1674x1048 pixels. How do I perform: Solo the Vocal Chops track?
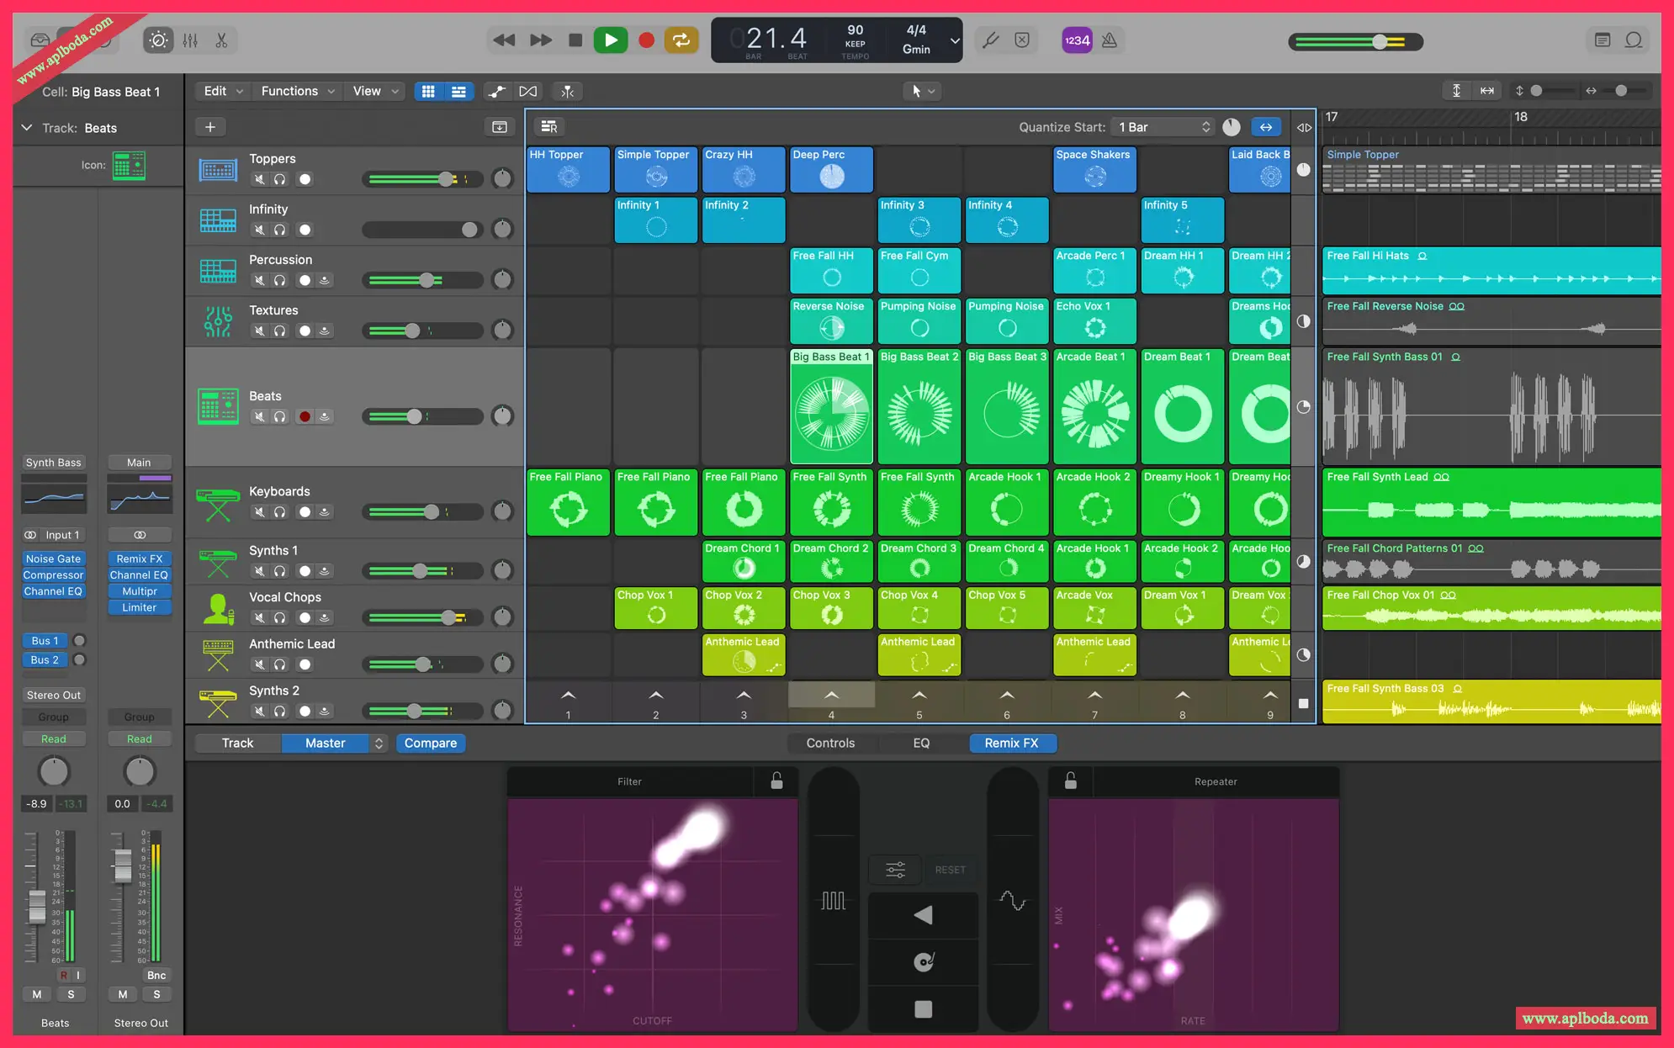coord(279,618)
